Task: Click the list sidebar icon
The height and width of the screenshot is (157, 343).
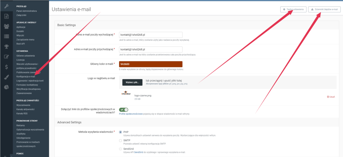Action: [x=6, y=36]
